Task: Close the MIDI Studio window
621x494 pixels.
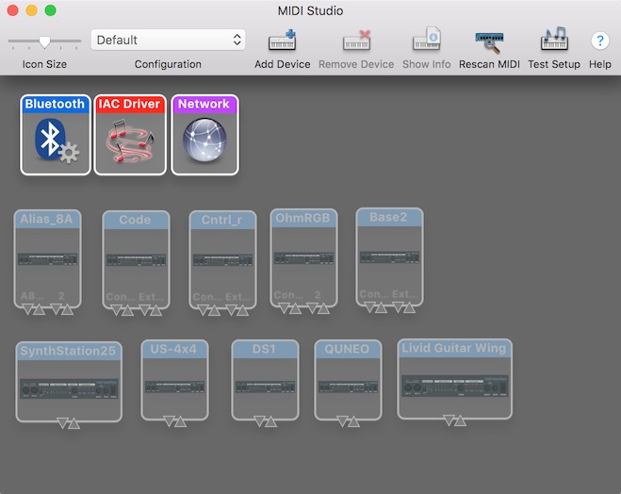Action: pos(12,10)
